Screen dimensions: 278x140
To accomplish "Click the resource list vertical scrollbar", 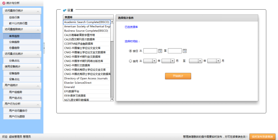I will pos(112,60).
